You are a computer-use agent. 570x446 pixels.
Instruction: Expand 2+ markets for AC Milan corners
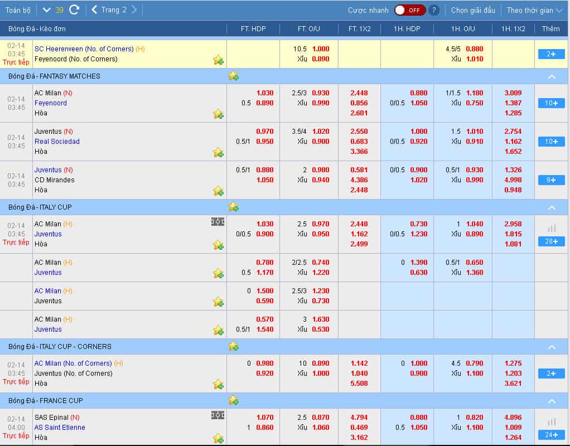pos(551,374)
